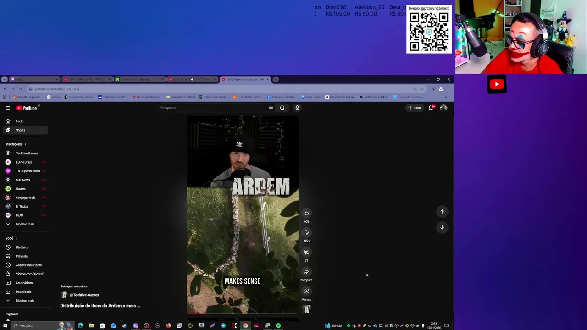The image size is (587, 330).
Task: Open the sound thumbnail under Remix
Action: [x=306, y=309]
